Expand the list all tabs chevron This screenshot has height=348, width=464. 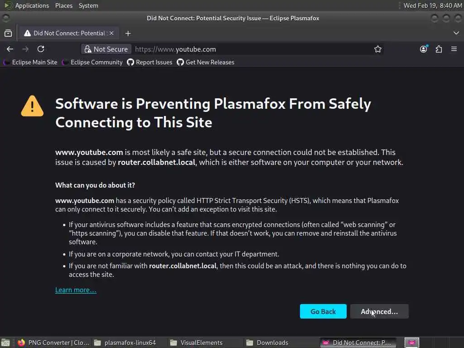coord(456,33)
